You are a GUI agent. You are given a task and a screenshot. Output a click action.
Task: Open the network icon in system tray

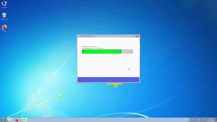pos(202,120)
